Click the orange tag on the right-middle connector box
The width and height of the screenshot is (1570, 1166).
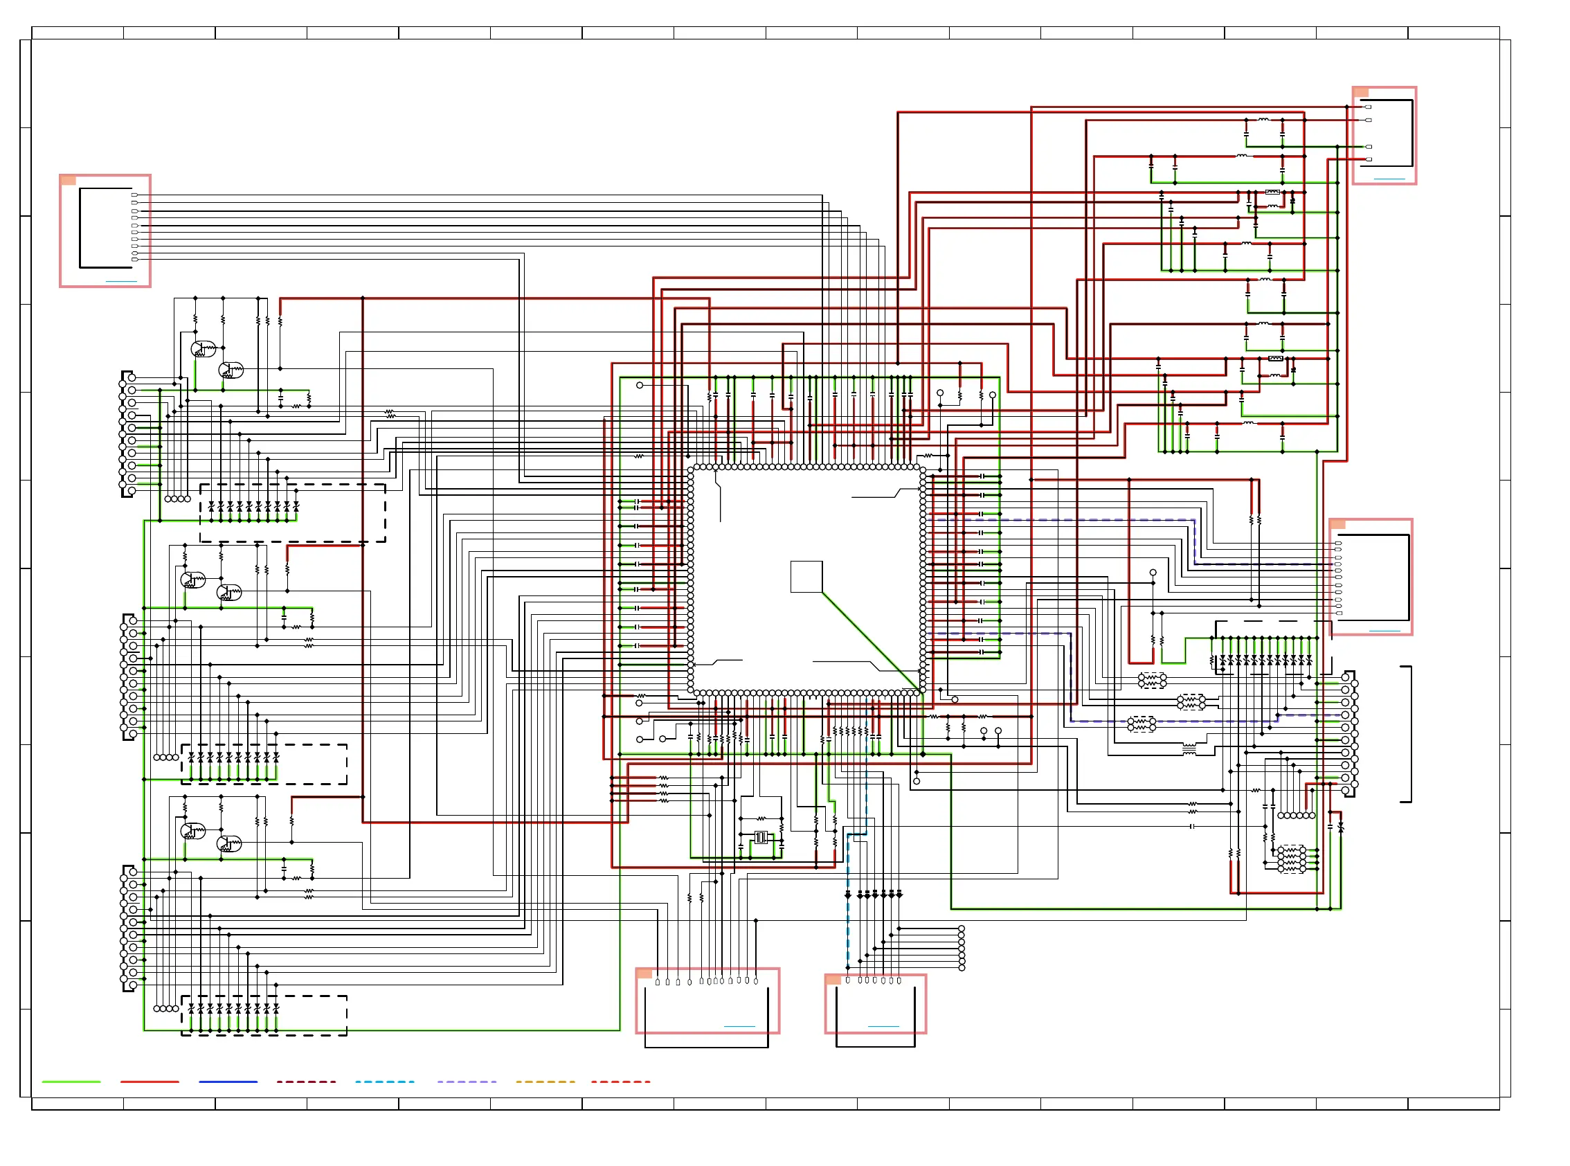coord(1338,523)
